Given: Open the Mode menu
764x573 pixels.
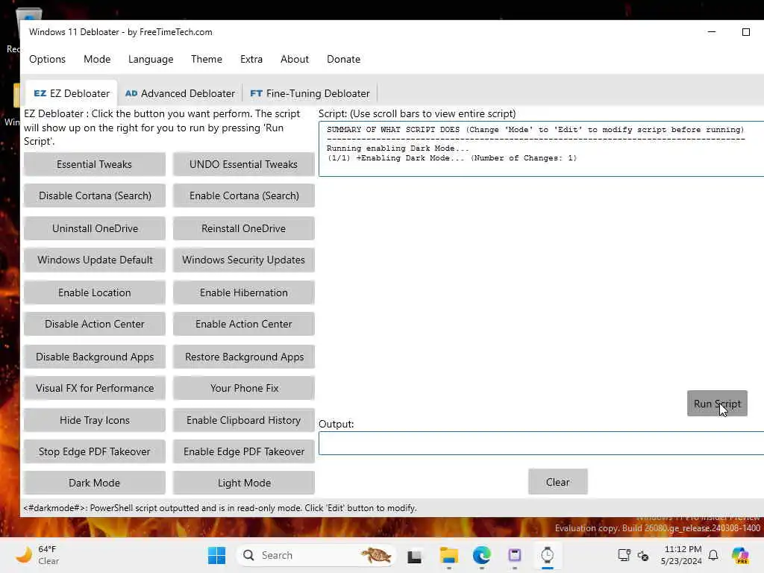Looking at the screenshot, I should pyautogui.click(x=97, y=59).
